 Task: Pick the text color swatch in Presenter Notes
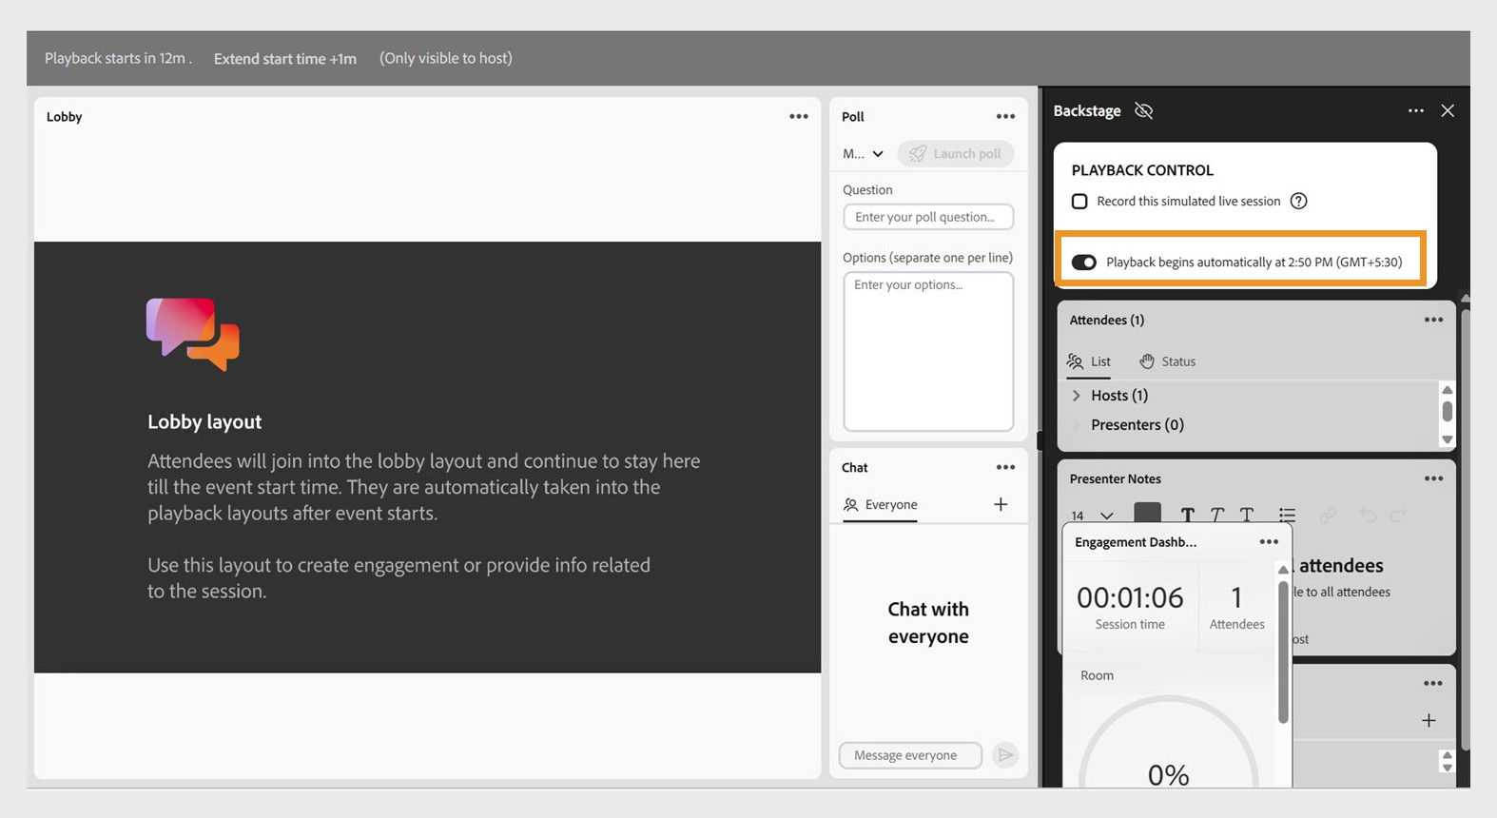click(1148, 514)
